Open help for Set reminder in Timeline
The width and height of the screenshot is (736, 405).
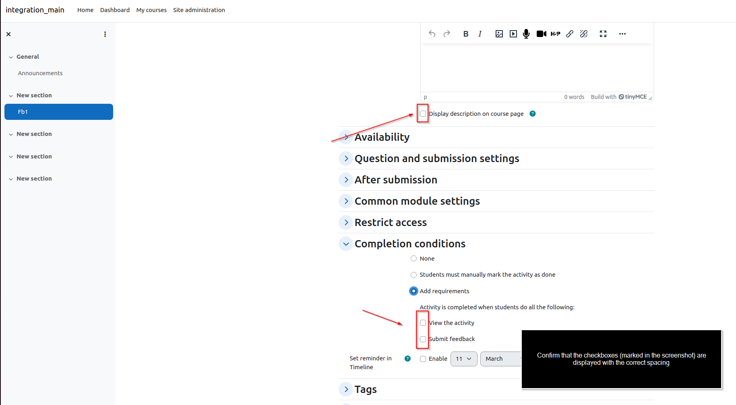point(408,358)
